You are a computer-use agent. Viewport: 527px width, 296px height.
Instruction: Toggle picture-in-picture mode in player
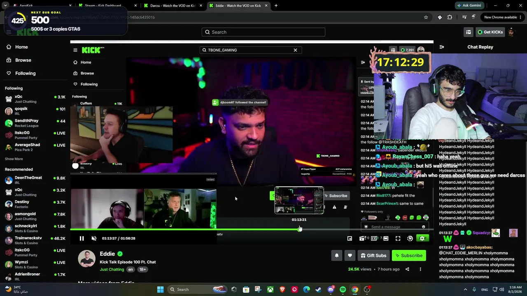coord(350,238)
